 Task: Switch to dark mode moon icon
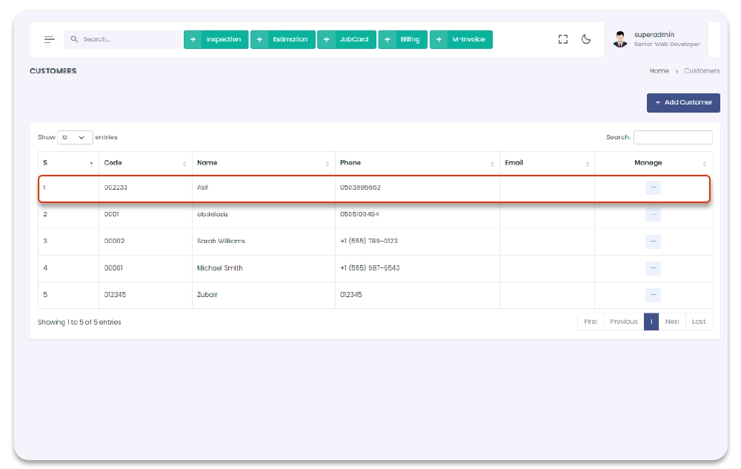586,39
